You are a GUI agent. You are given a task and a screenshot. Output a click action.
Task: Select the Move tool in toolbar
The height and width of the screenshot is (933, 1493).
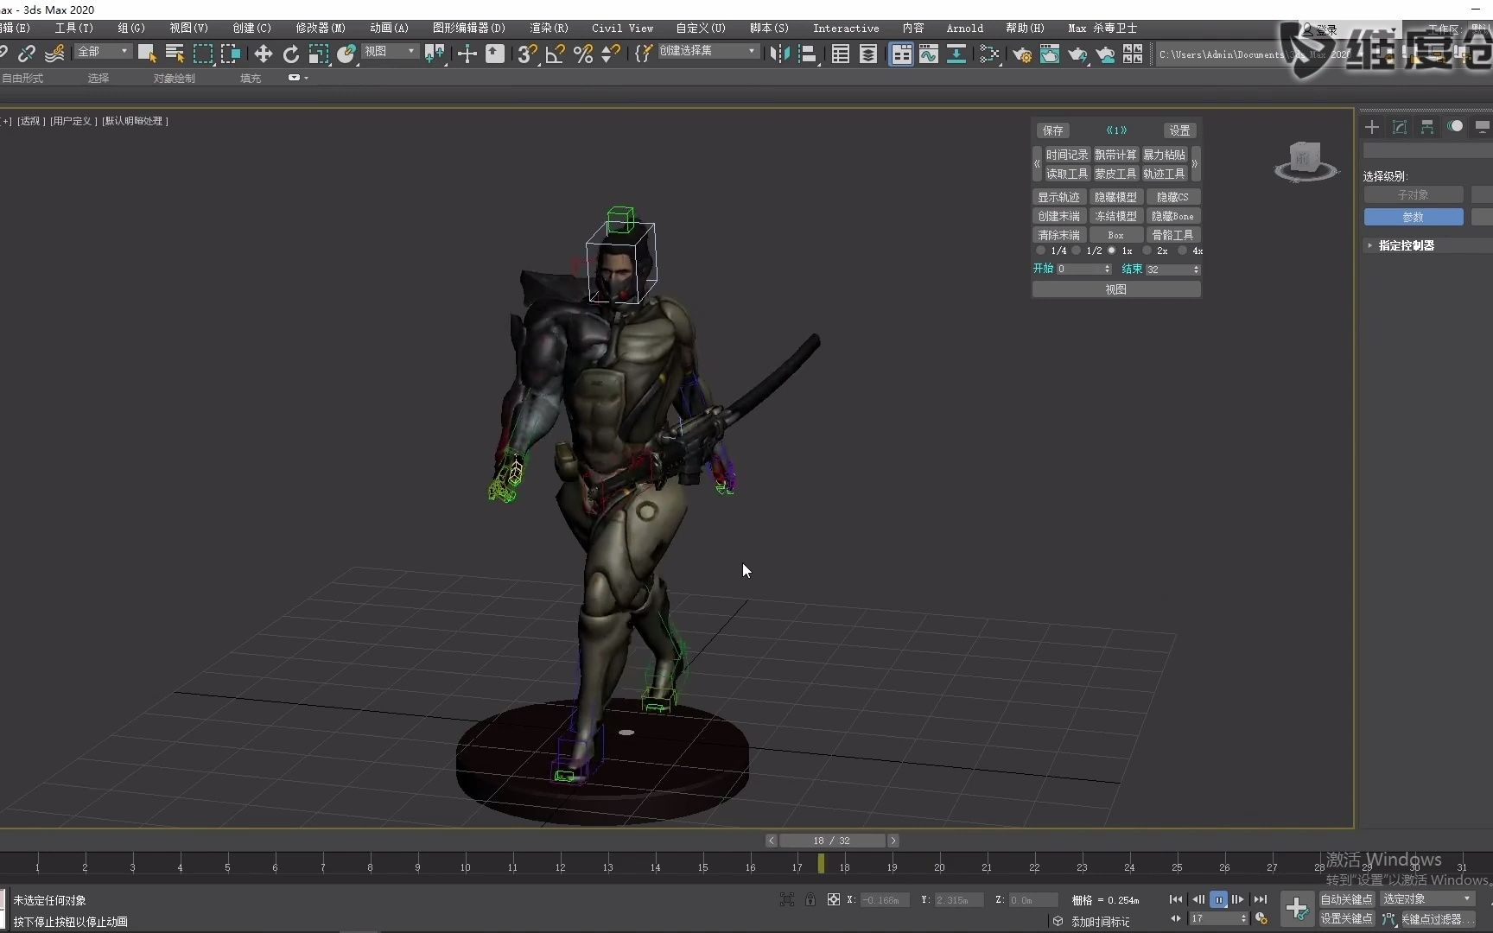coord(263,54)
